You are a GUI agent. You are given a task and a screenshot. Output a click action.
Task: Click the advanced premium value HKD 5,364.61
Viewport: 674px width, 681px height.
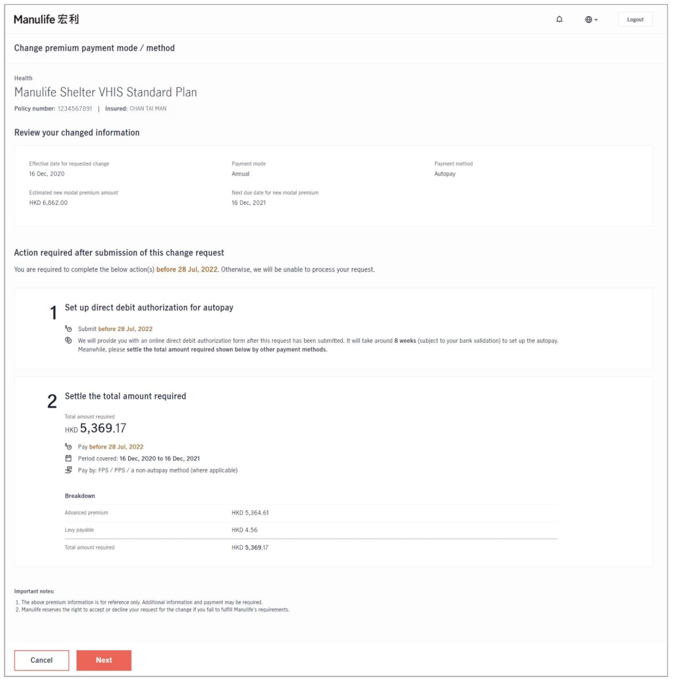click(x=250, y=513)
